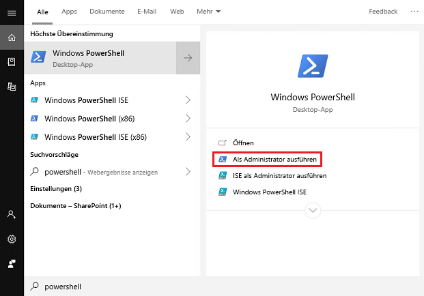The width and height of the screenshot is (424, 296).
Task: Expand Windows PowerShell (x86) chevron
Action: [188, 118]
